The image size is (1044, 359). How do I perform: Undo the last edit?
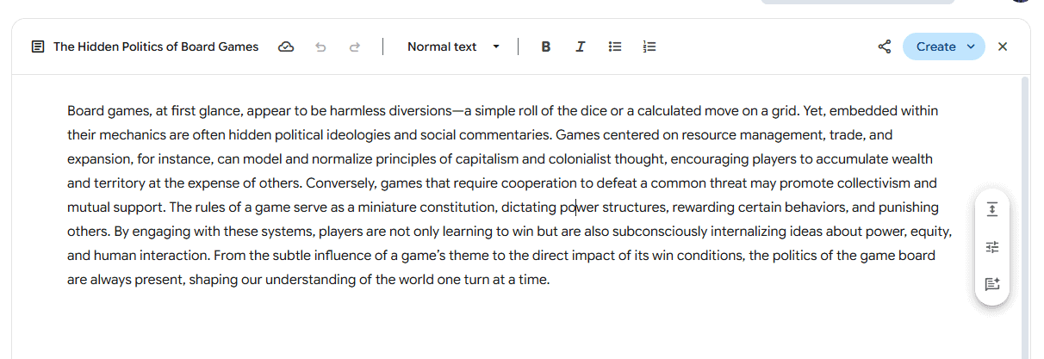(x=321, y=47)
